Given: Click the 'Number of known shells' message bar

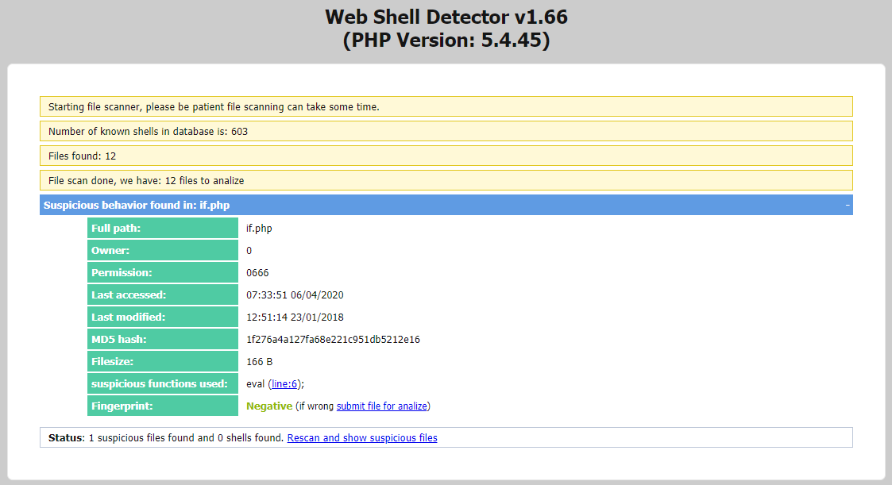Looking at the screenshot, I should coord(446,132).
